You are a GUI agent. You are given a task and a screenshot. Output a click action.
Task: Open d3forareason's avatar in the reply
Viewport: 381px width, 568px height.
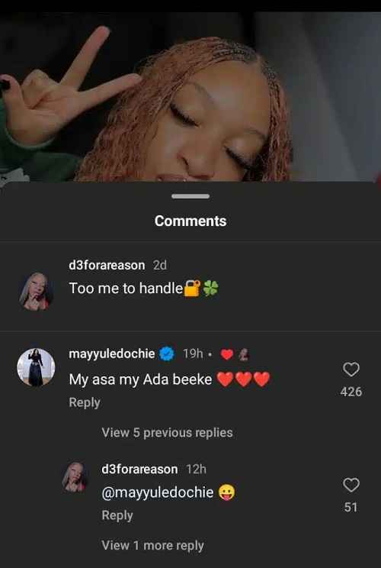(75, 476)
